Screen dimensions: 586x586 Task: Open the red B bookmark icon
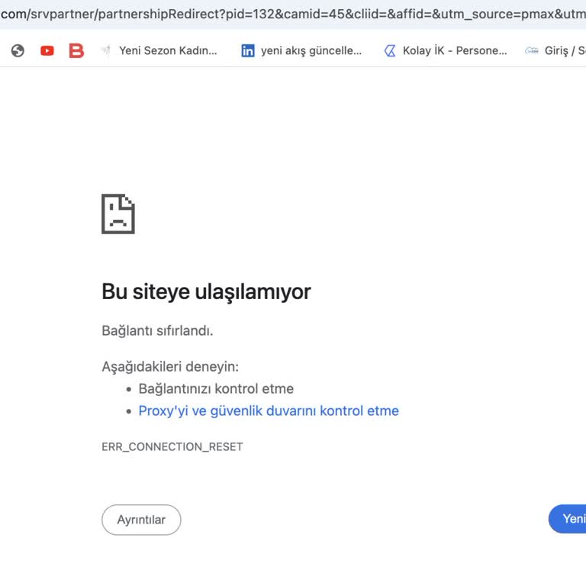(76, 50)
